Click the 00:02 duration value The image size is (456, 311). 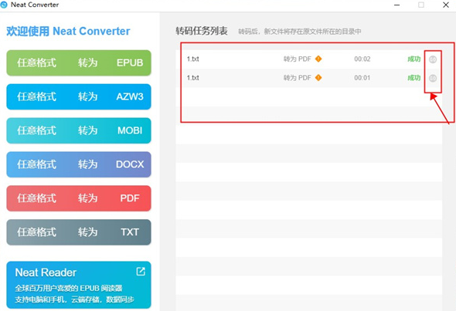[x=362, y=59]
